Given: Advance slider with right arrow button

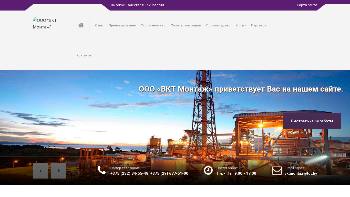Looking at the screenshot, I should (59, 171).
